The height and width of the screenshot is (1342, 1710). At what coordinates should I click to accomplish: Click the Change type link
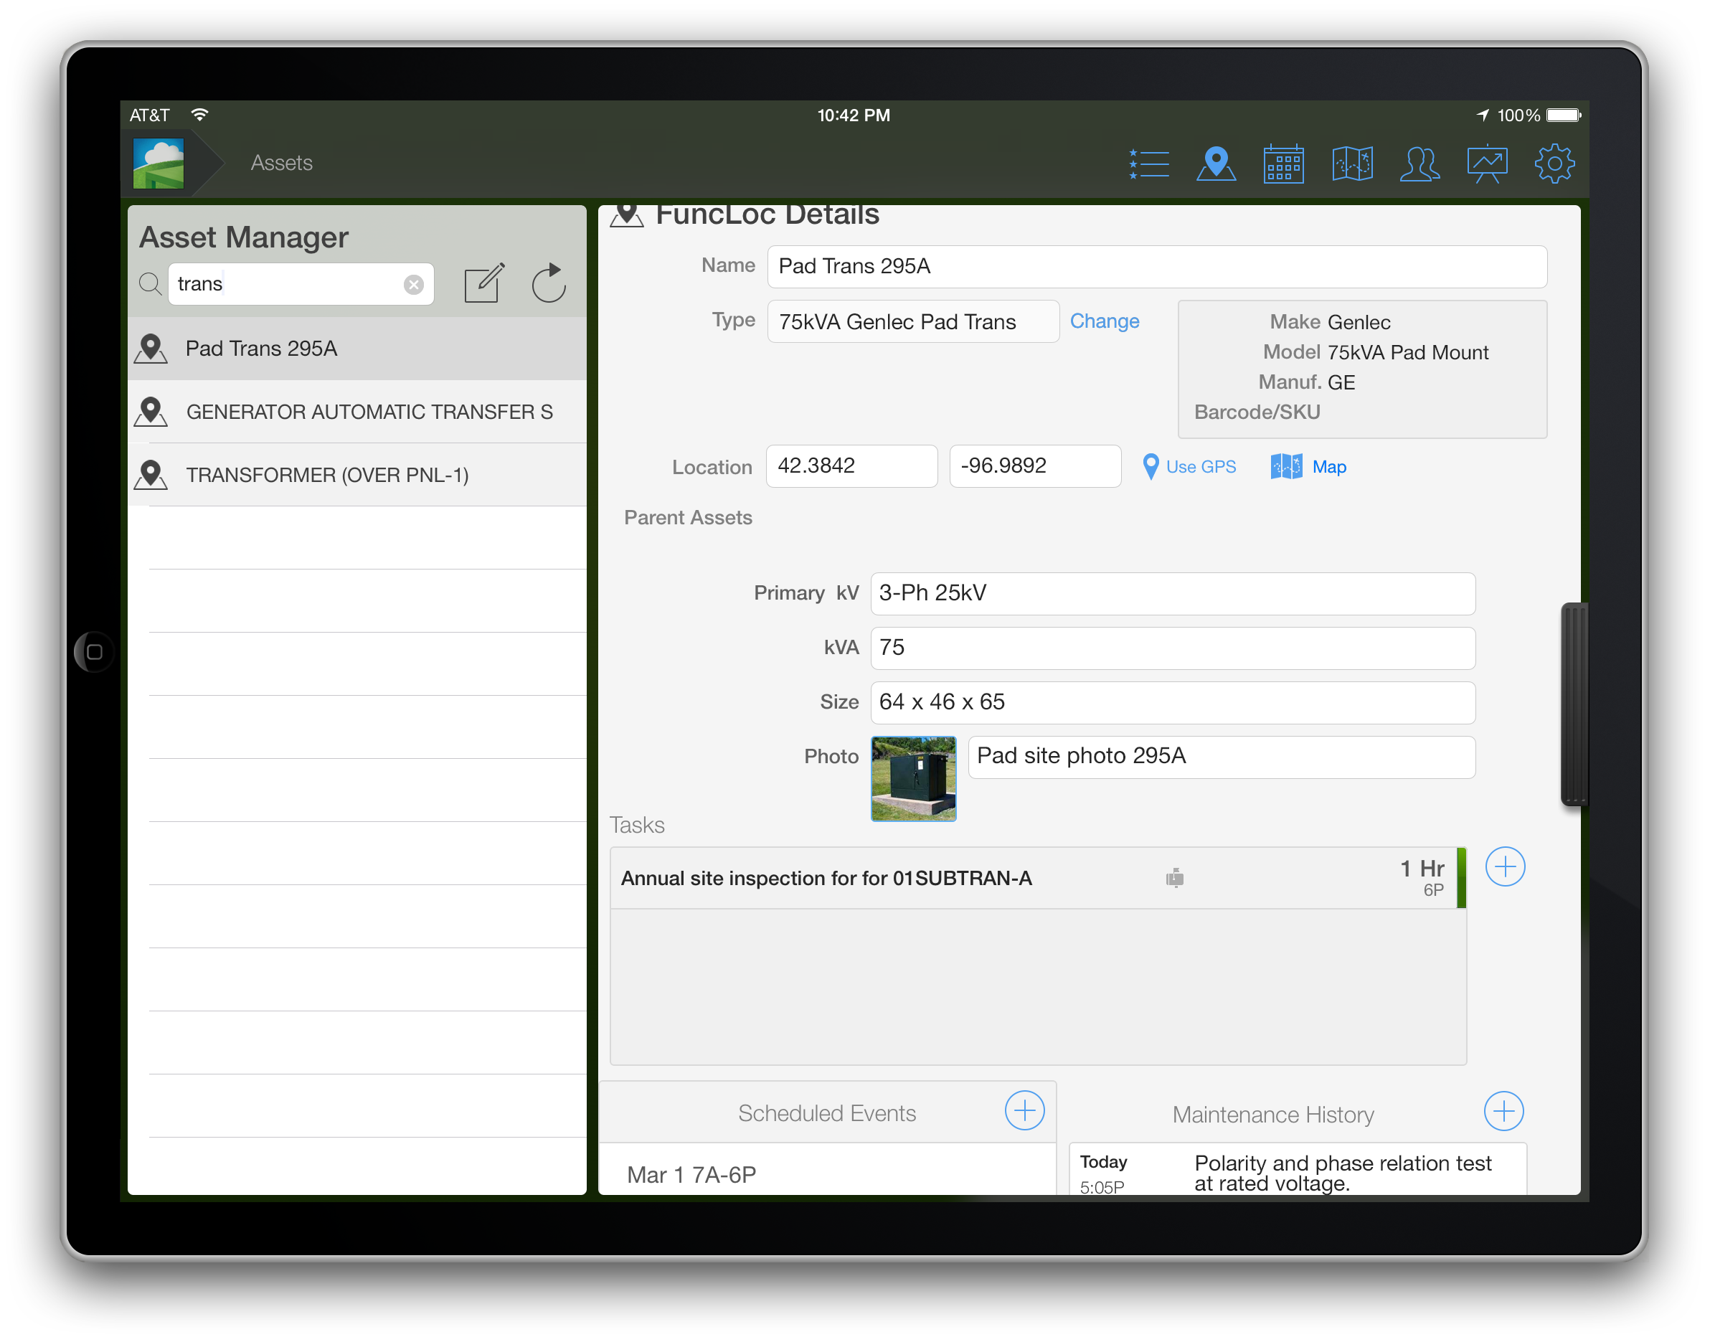tap(1104, 321)
